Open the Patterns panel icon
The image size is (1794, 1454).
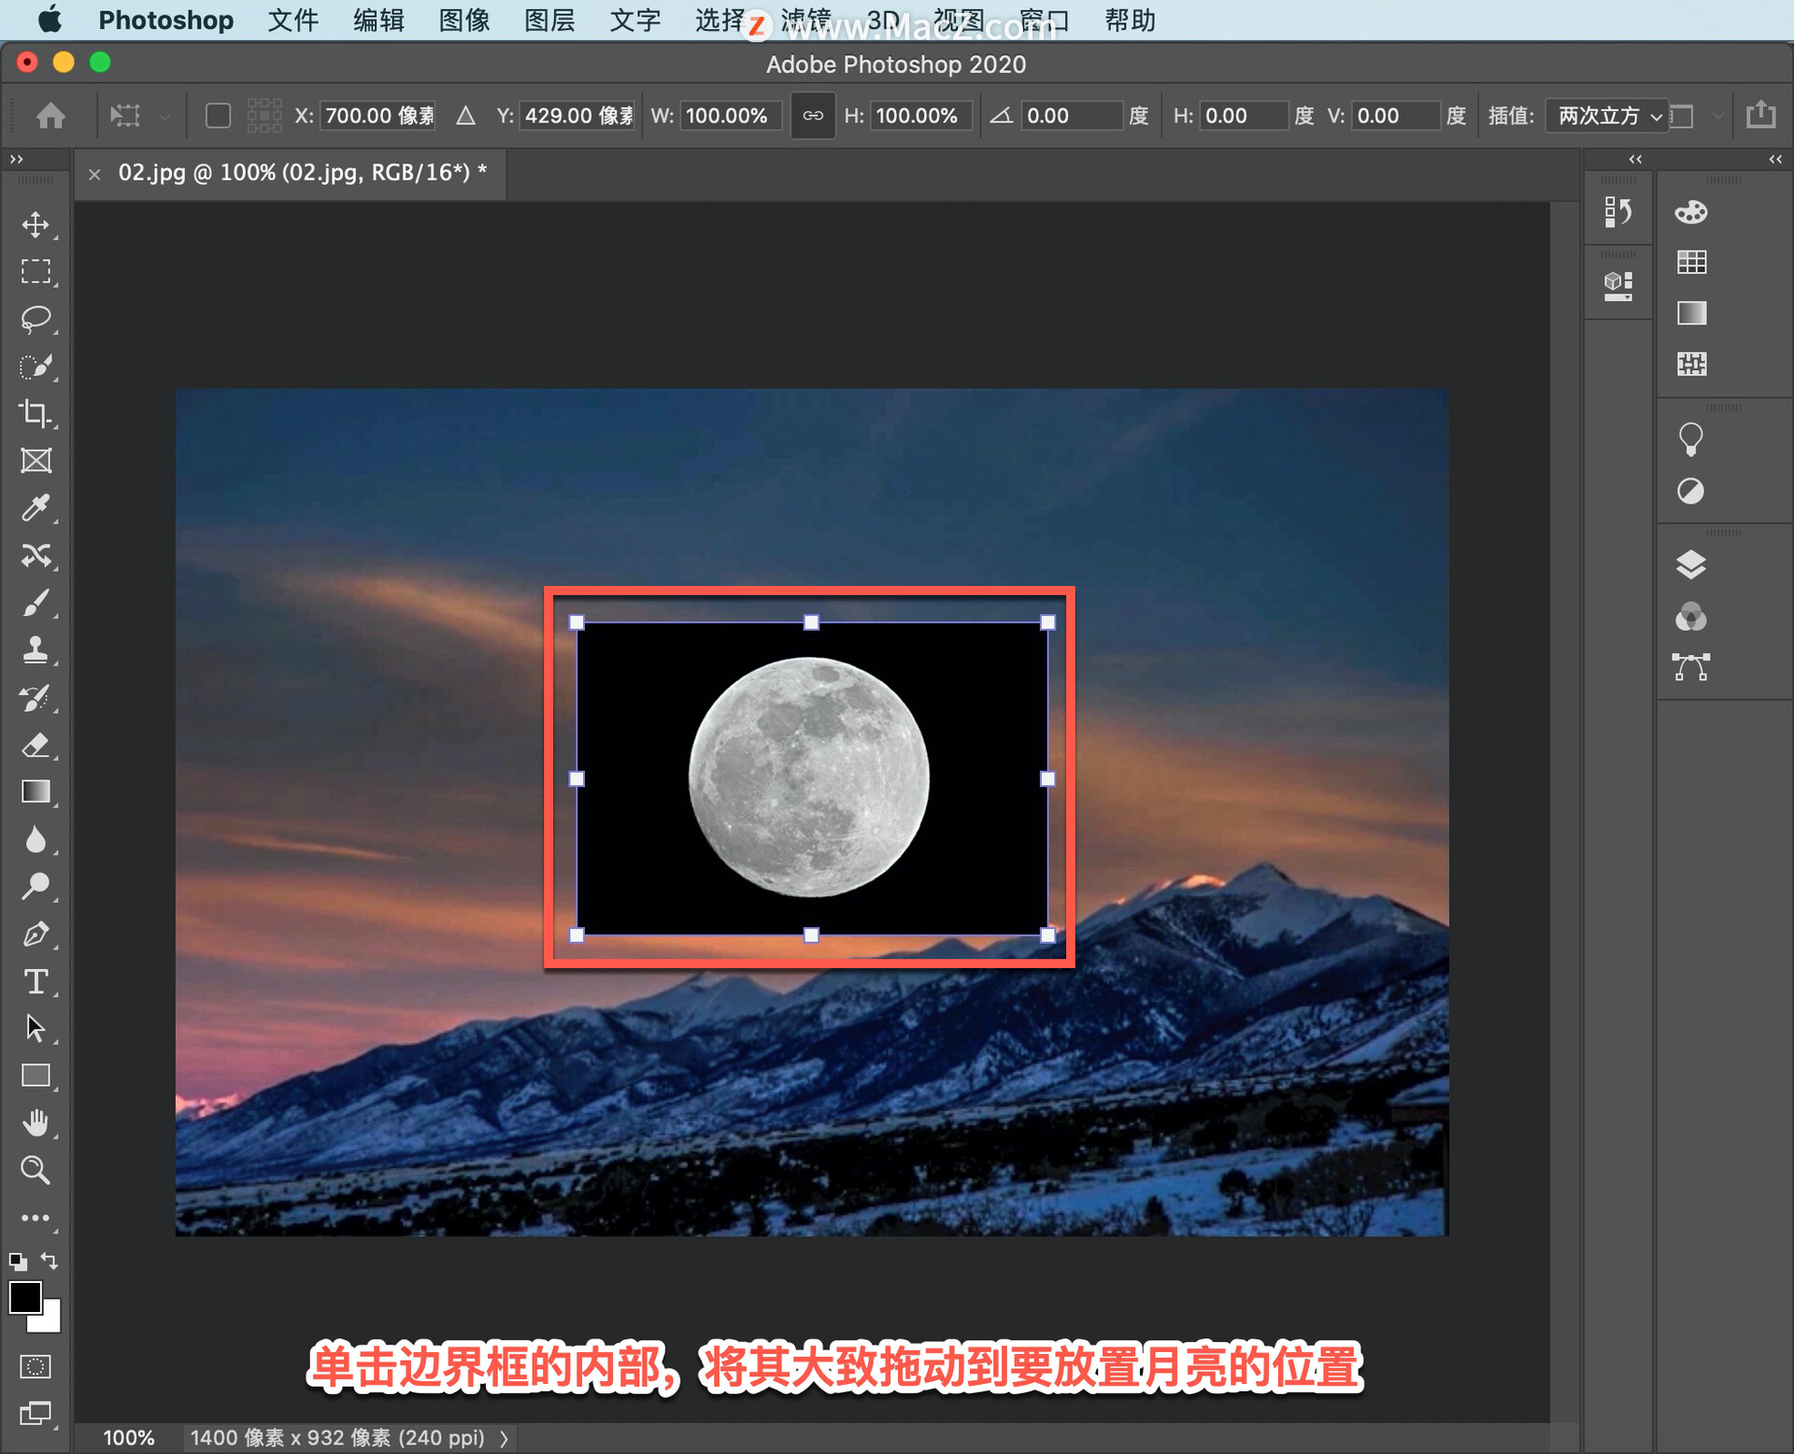pos(1691,363)
